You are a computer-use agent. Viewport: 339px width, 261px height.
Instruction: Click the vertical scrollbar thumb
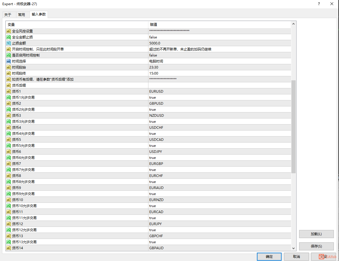point(293,126)
